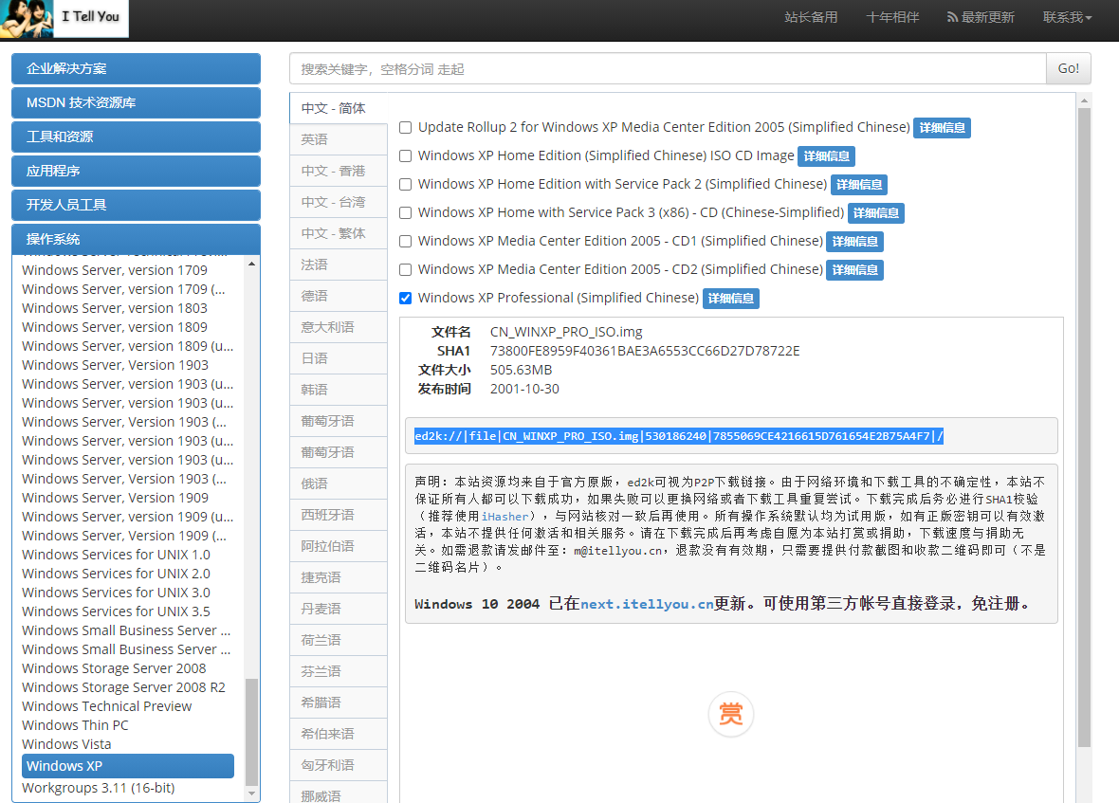Follow the next.itellyou.cn link

pyautogui.click(x=646, y=604)
